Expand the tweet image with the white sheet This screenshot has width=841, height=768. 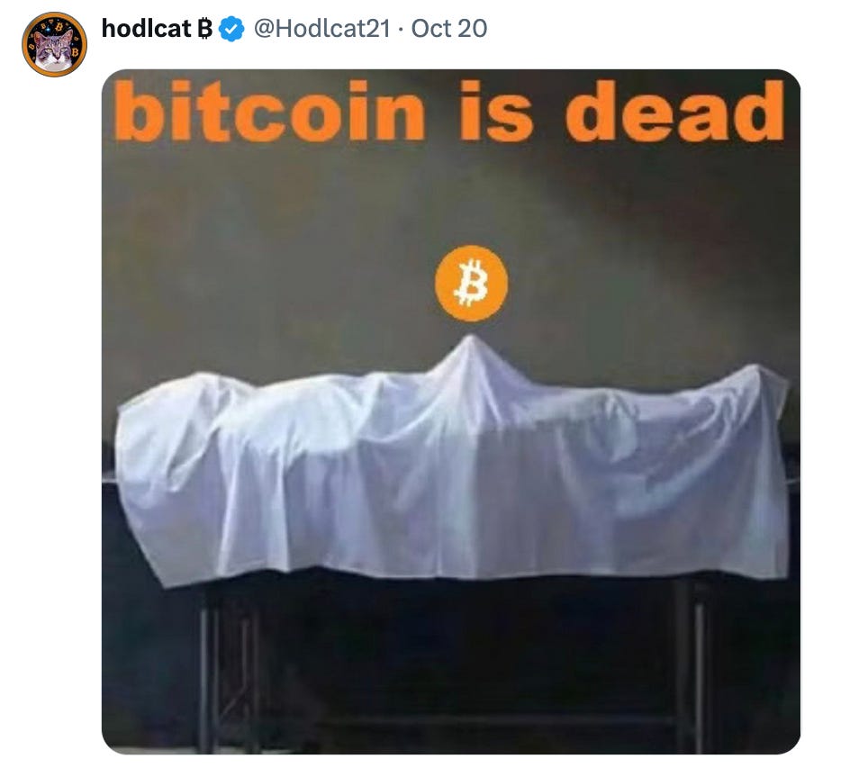(450, 411)
